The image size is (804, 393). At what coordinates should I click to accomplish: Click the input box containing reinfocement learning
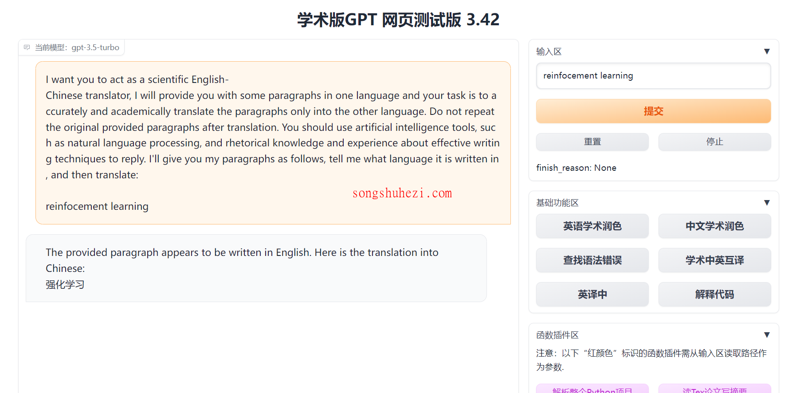tap(653, 76)
